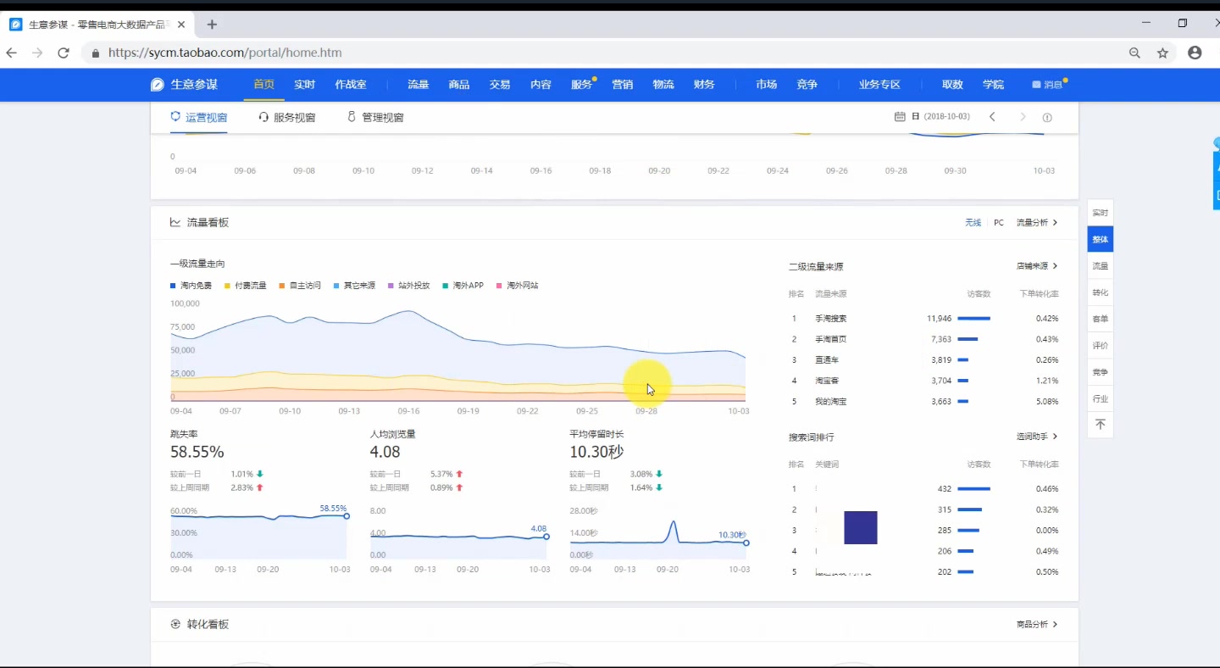Open 服务 in the top navigation bar

point(581,85)
